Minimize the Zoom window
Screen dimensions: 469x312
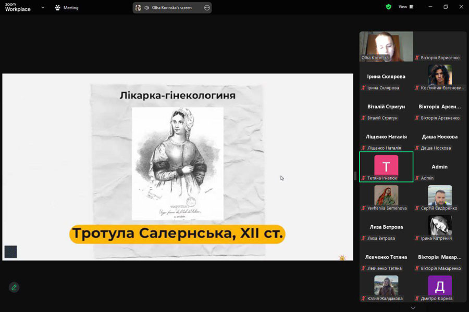click(x=430, y=7)
